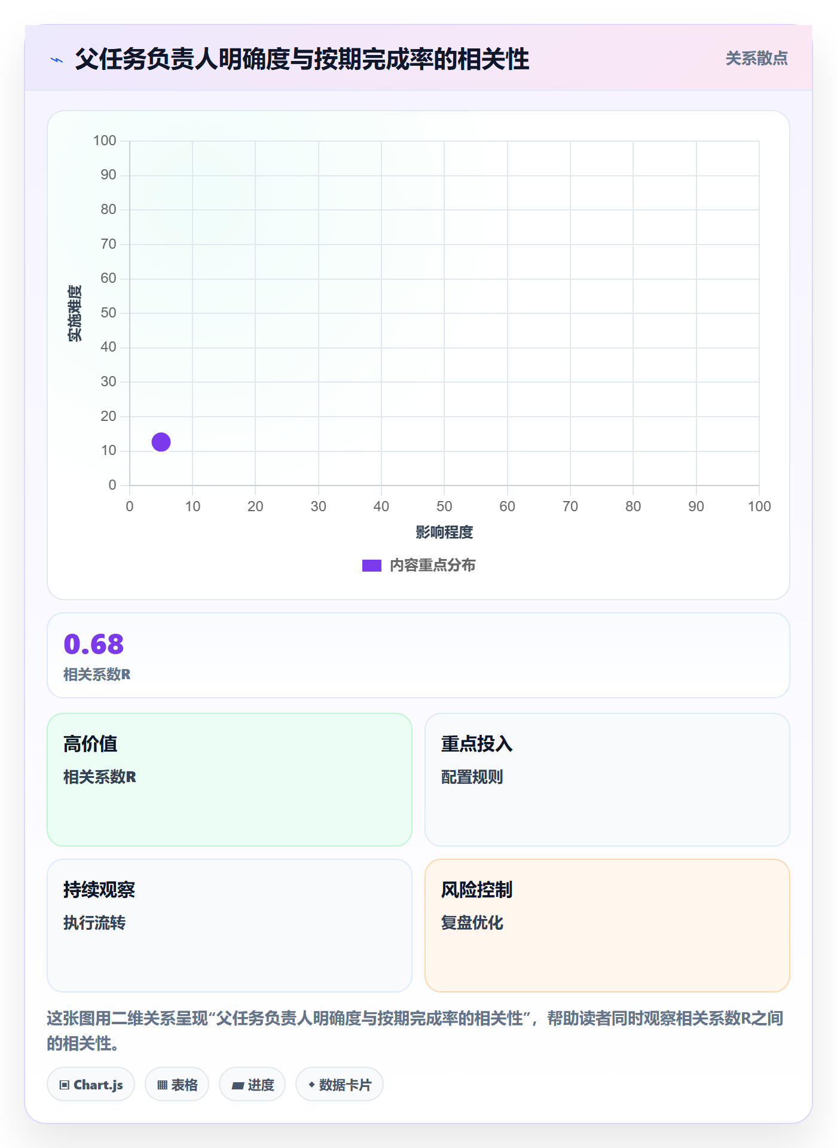Open the 风险控制 quadrant card
This screenshot has width=837, height=1148.
(x=607, y=926)
